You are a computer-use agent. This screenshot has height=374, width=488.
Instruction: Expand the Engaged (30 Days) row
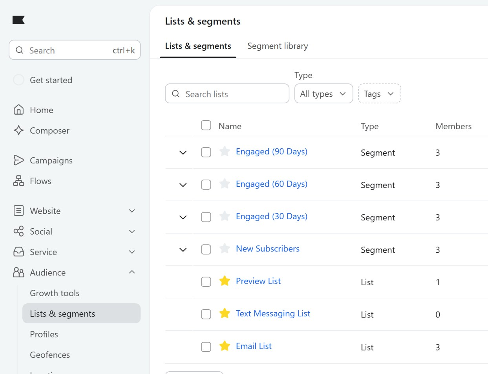(x=183, y=217)
